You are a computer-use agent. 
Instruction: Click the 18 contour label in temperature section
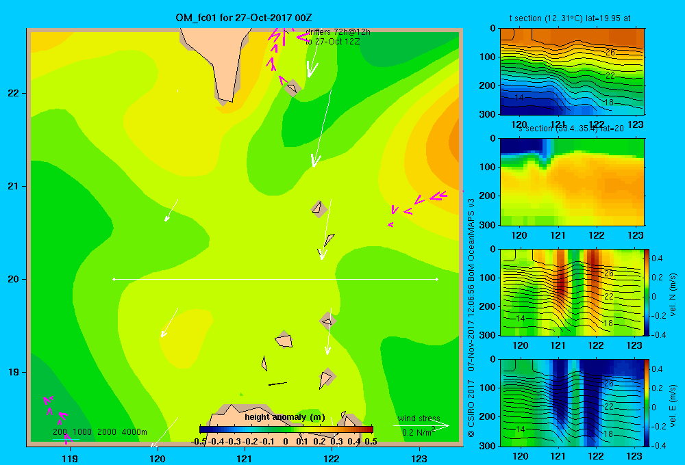[608, 103]
